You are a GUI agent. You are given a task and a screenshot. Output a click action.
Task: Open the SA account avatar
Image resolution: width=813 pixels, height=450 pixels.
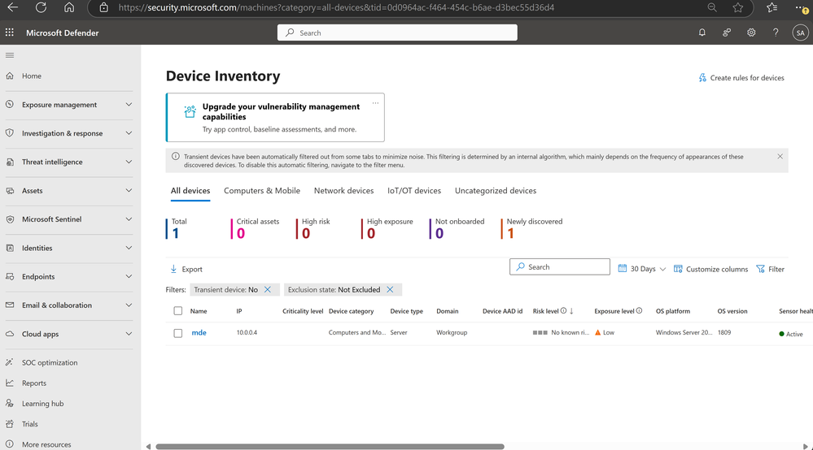click(800, 32)
